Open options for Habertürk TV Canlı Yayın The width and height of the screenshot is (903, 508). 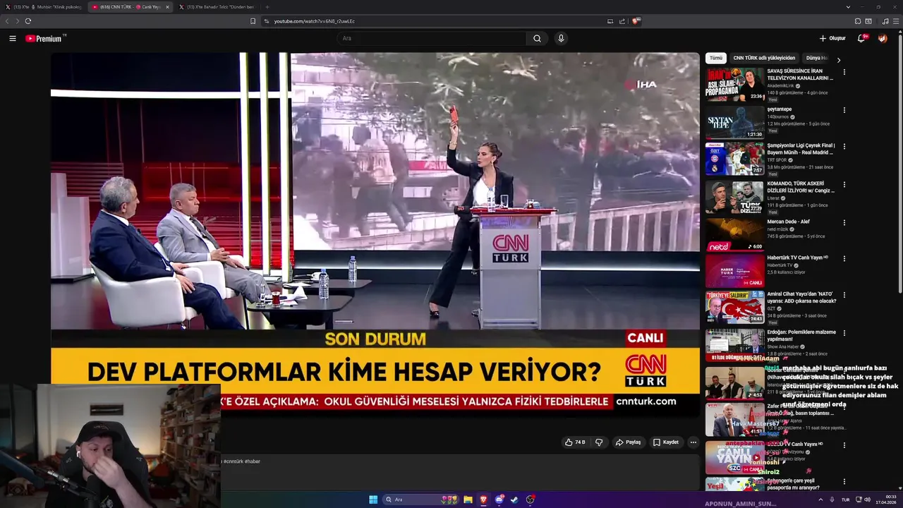pos(844,259)
